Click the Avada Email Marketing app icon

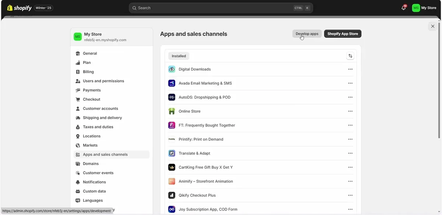[x=172, y=83]
